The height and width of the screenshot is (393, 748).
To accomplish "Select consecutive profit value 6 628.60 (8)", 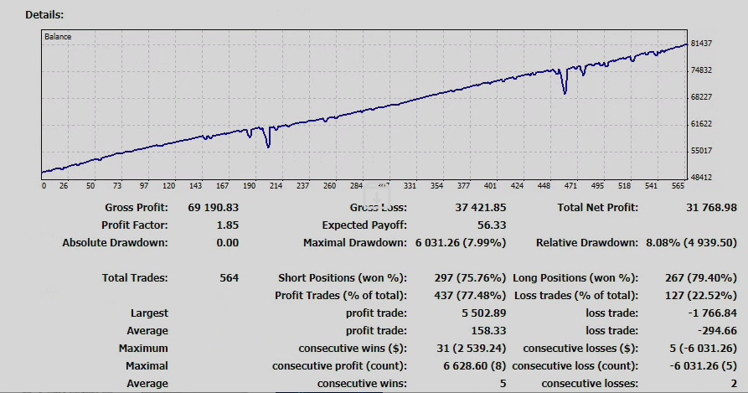I will coord(475,366).
